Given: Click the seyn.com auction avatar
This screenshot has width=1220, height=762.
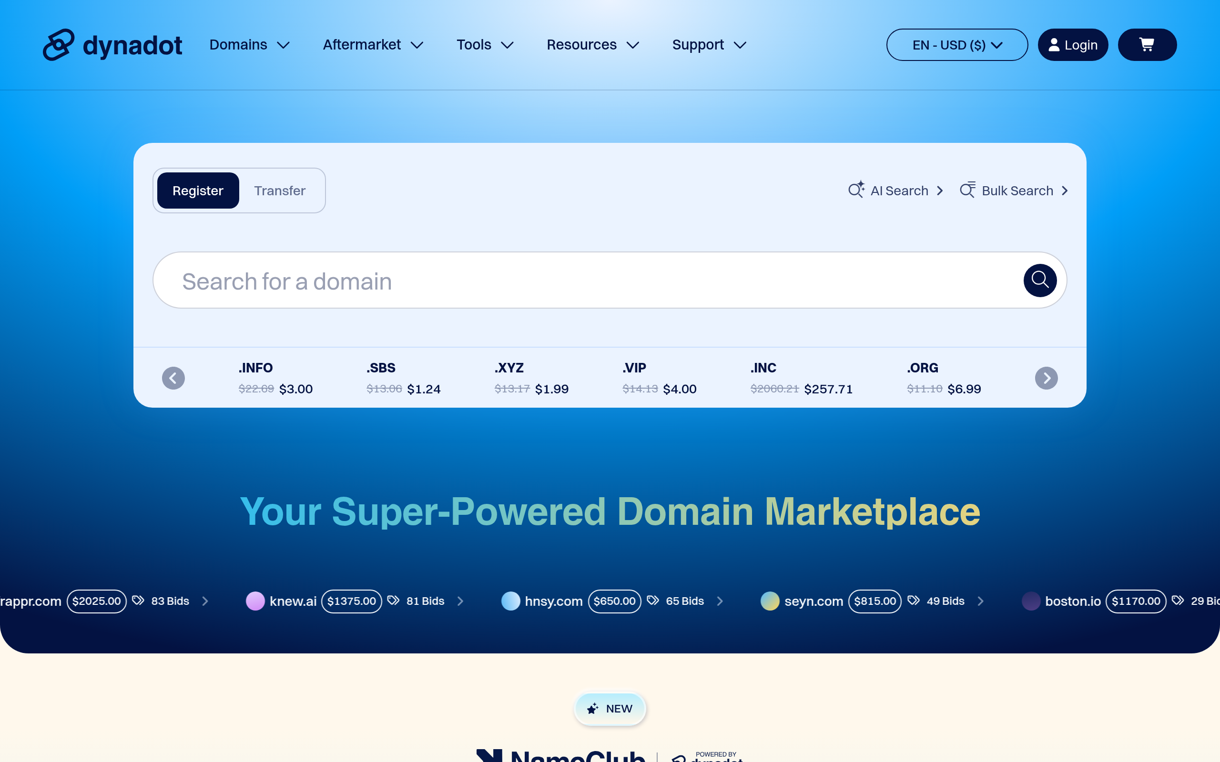Looking at the screenshot, I should pos(770,601).
